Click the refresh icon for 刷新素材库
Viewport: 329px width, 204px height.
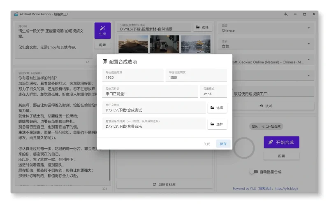click(154, 185)
